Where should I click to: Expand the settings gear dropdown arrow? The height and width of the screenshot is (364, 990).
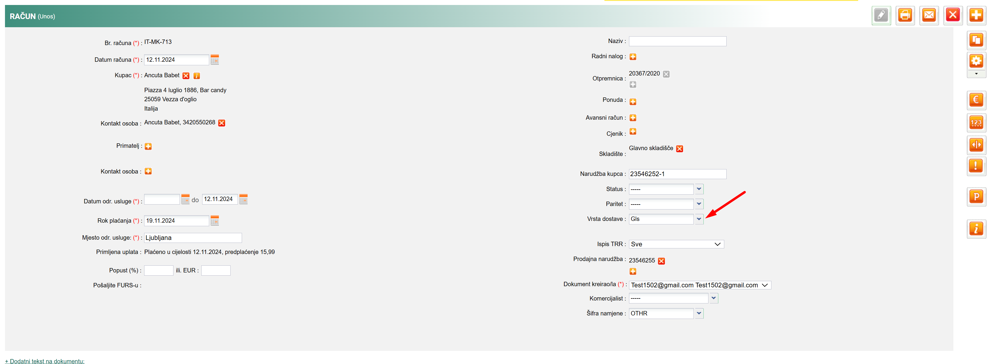pyautogui.click(x=976, y=74)
